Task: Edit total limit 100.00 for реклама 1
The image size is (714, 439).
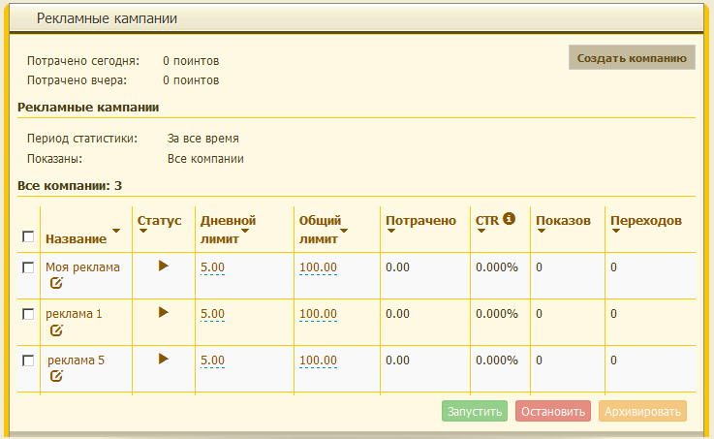Action: coord(318,314)
